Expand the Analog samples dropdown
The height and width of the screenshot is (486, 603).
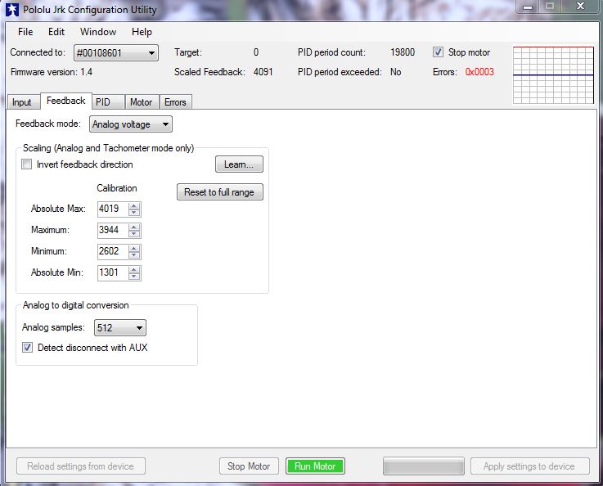click(x=120, y=327)
